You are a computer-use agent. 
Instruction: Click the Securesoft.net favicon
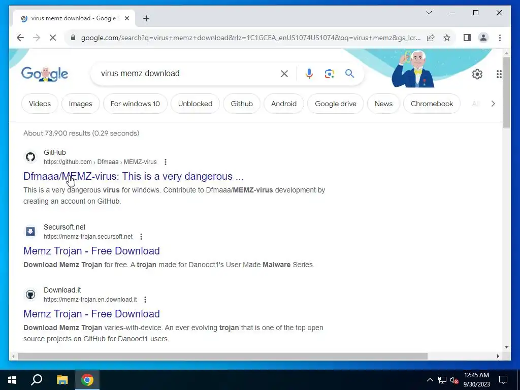click(30, 232)
